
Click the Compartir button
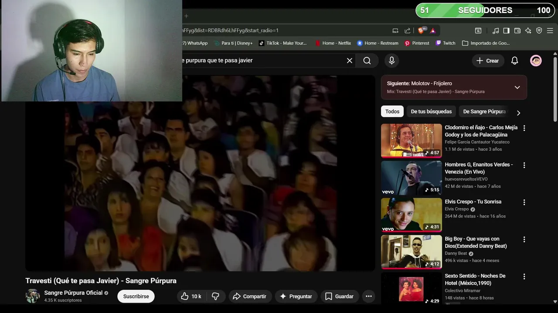249,296
